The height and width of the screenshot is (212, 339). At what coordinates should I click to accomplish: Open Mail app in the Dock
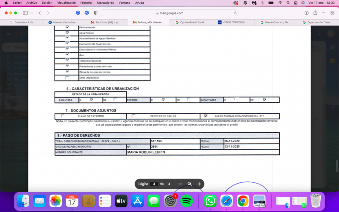(39, 201)
